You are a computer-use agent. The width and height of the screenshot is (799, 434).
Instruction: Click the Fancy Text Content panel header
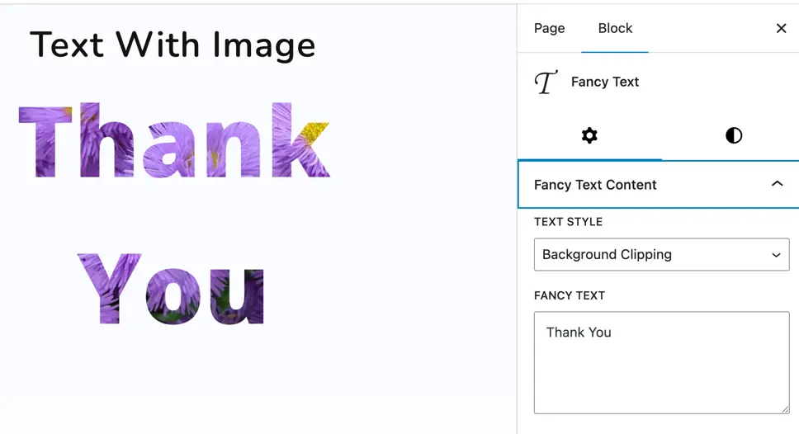[x=659, y=184]
